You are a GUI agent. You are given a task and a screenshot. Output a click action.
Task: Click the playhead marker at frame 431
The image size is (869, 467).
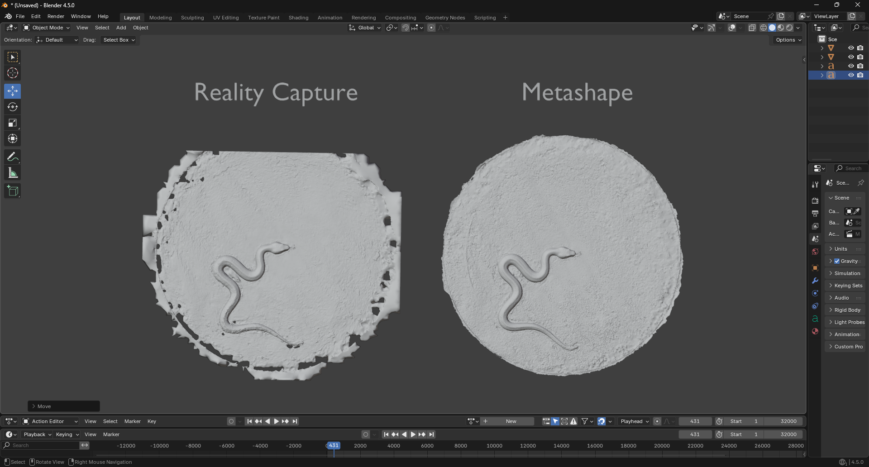[x=334, y=446]
